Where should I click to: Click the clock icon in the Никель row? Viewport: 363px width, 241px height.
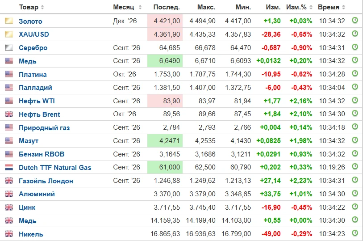point(355,233)
